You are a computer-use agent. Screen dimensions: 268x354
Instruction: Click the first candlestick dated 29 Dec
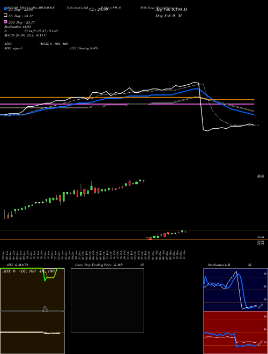4,214
